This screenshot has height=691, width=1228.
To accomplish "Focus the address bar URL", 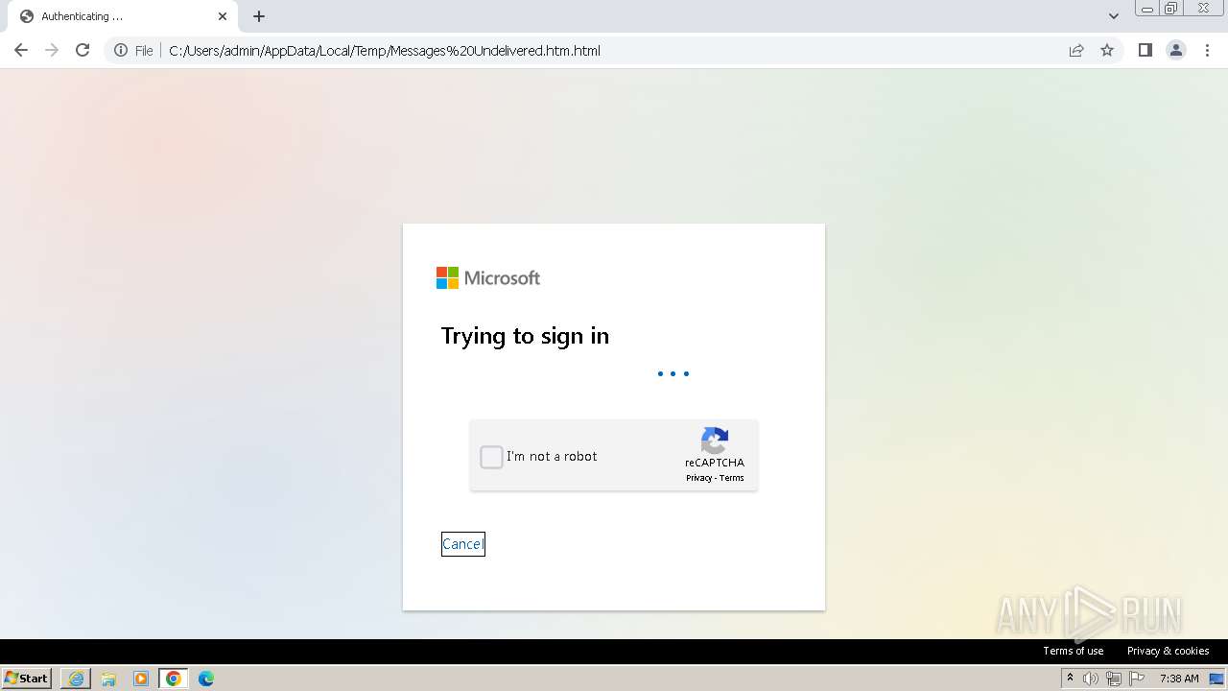I will 385,51.
